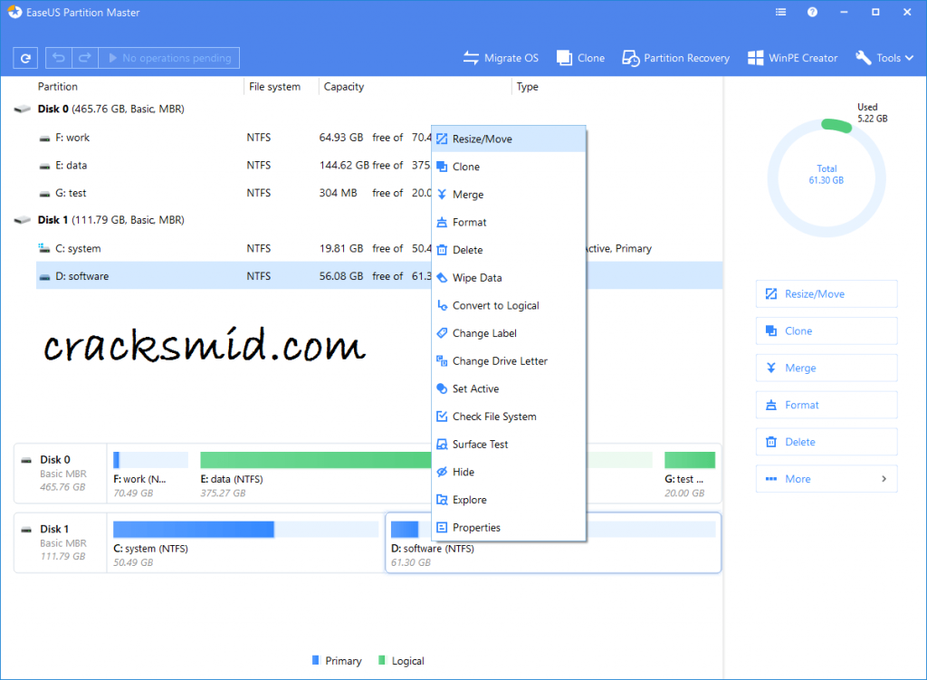Viewport: 927px width, 680px height.
Task: Click the Tools wrench icon
Action: [x=863, y=58]
